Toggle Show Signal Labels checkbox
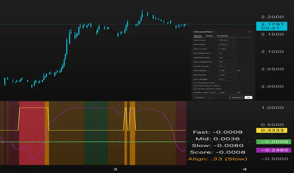Viewport: 294px width, 173px height. 195,86
